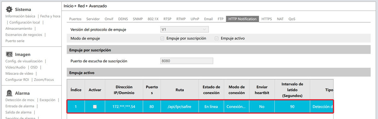This screenshot has height=119, width=378.
Task: Click the Red breadcrumb link
Action: [81, 6]
